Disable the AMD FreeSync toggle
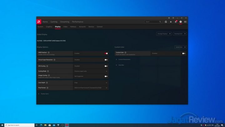This screenshot has height=127, width=225. point(106,53)
